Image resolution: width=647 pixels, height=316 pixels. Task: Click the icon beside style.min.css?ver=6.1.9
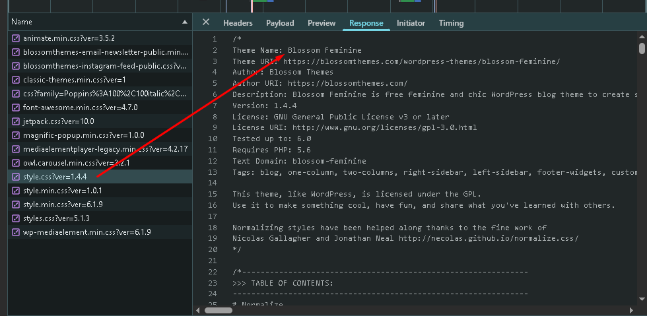16,205
